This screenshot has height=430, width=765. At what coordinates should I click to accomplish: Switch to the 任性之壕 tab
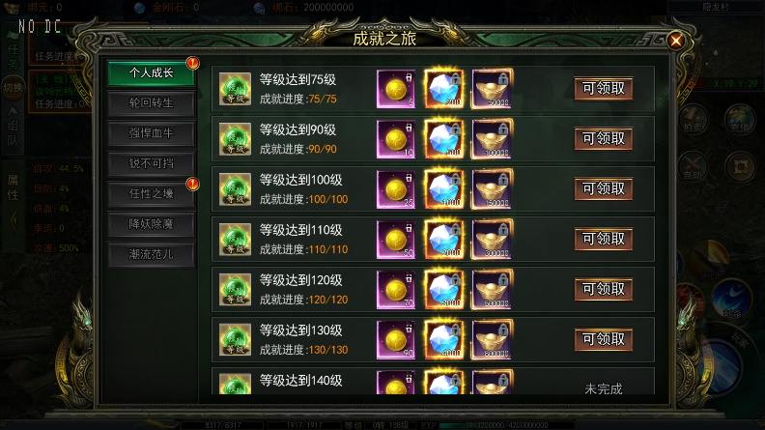[152, 194]
